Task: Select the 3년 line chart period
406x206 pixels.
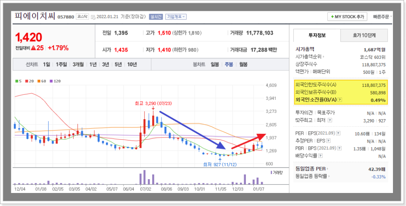Action: pyautogui.click(x=105, y=65)
